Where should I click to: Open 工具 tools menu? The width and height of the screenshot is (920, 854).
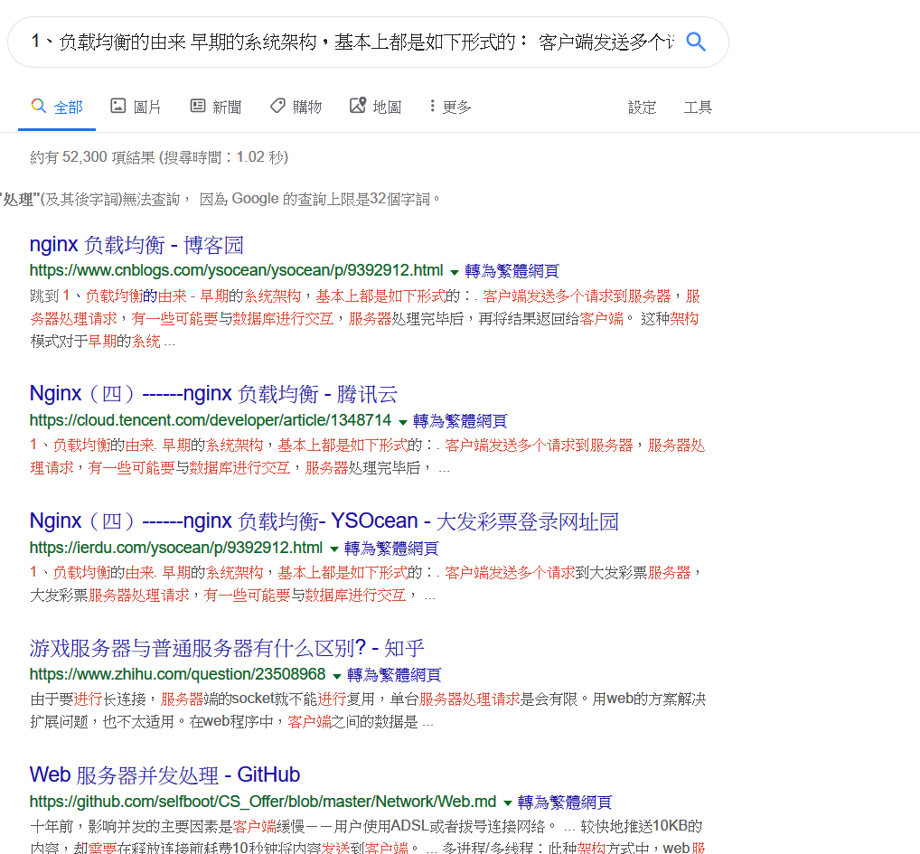pyautogui.click(x=698, y=108)
